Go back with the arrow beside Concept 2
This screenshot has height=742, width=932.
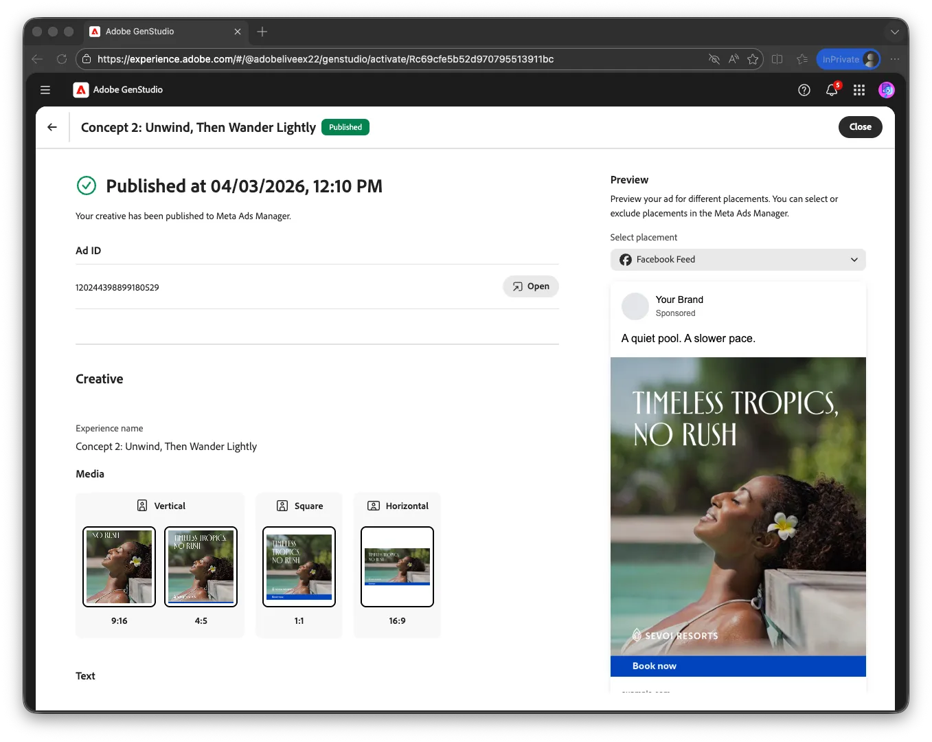point(52,127)
